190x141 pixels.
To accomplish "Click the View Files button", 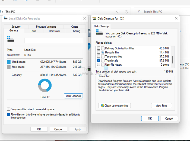I will (x=161, y=106).
